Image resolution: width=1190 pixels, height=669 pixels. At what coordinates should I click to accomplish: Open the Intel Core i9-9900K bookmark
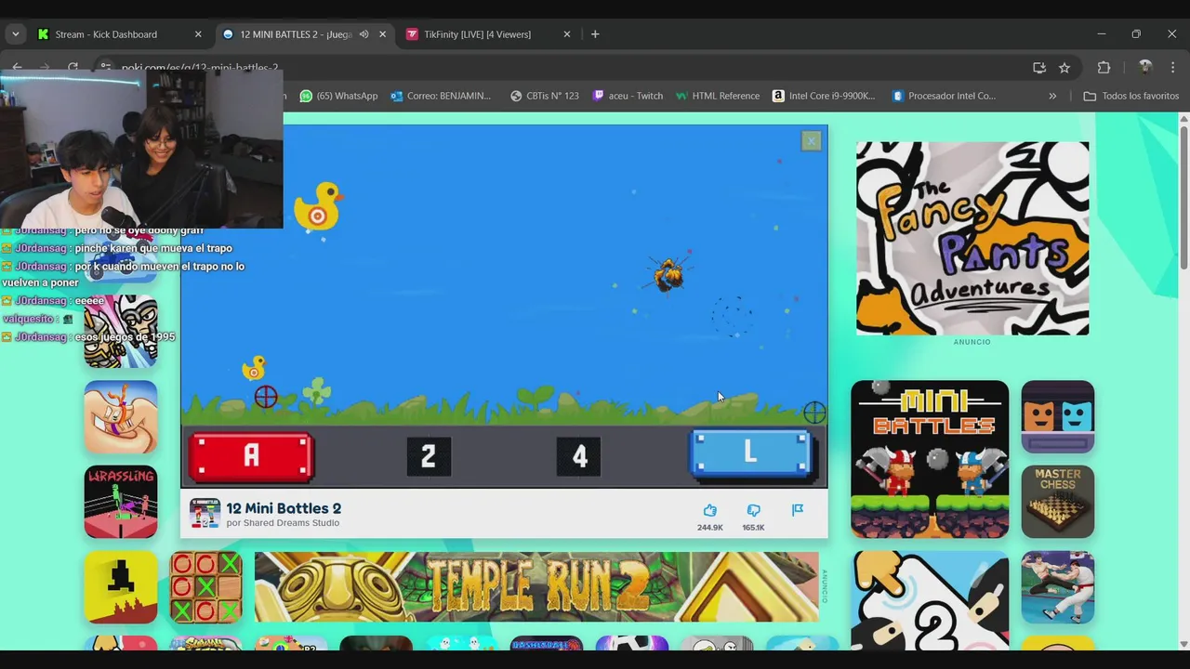click(x=824, y=96)
